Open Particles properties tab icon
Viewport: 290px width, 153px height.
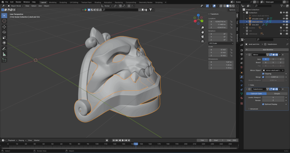(242, 81)
